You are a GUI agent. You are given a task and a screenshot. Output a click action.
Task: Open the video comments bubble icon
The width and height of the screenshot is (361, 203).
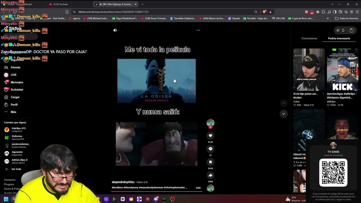[x=210, y=149]
